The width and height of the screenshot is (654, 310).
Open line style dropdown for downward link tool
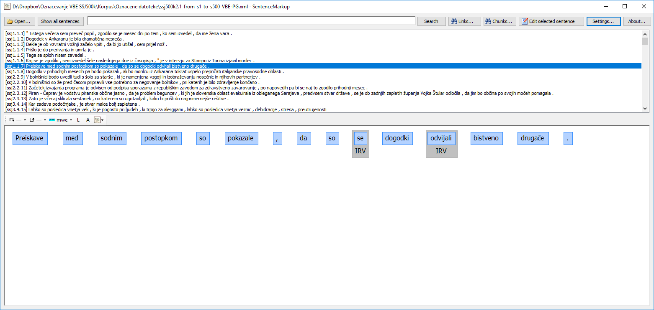point(25,120)
